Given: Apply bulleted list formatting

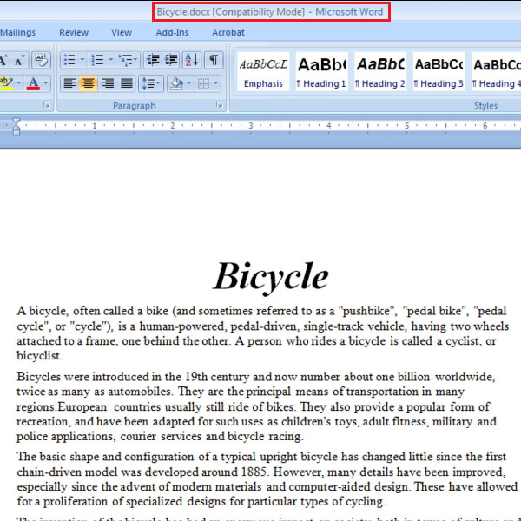Looking at the screenshot, I should 69,60.
